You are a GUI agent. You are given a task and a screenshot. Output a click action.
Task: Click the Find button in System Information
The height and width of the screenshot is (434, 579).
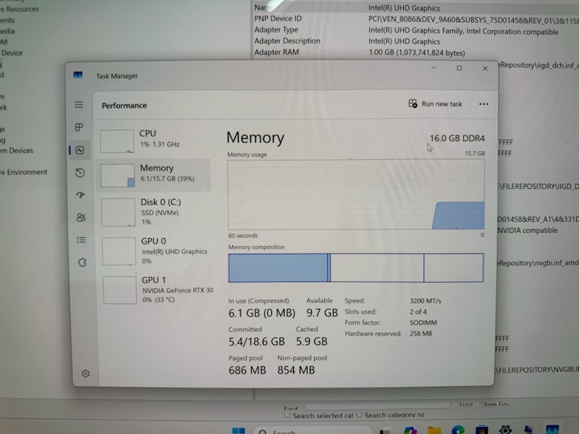pyautogui.click(x=465, y=405)
